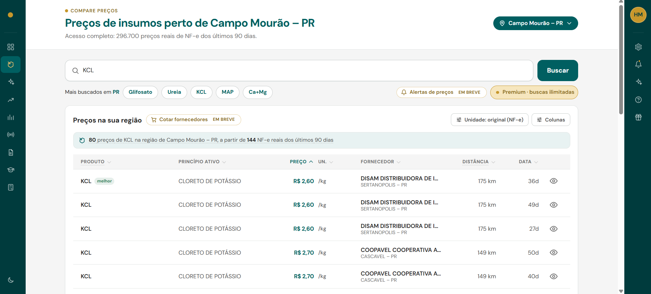Open the dashboard grid icon in left sidebar
This screenshot has height=294, width=651.
11,47
